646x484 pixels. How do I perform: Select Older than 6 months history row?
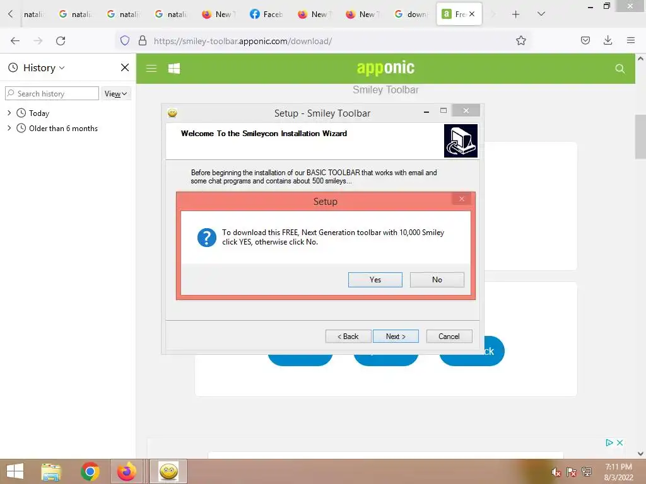68,128
